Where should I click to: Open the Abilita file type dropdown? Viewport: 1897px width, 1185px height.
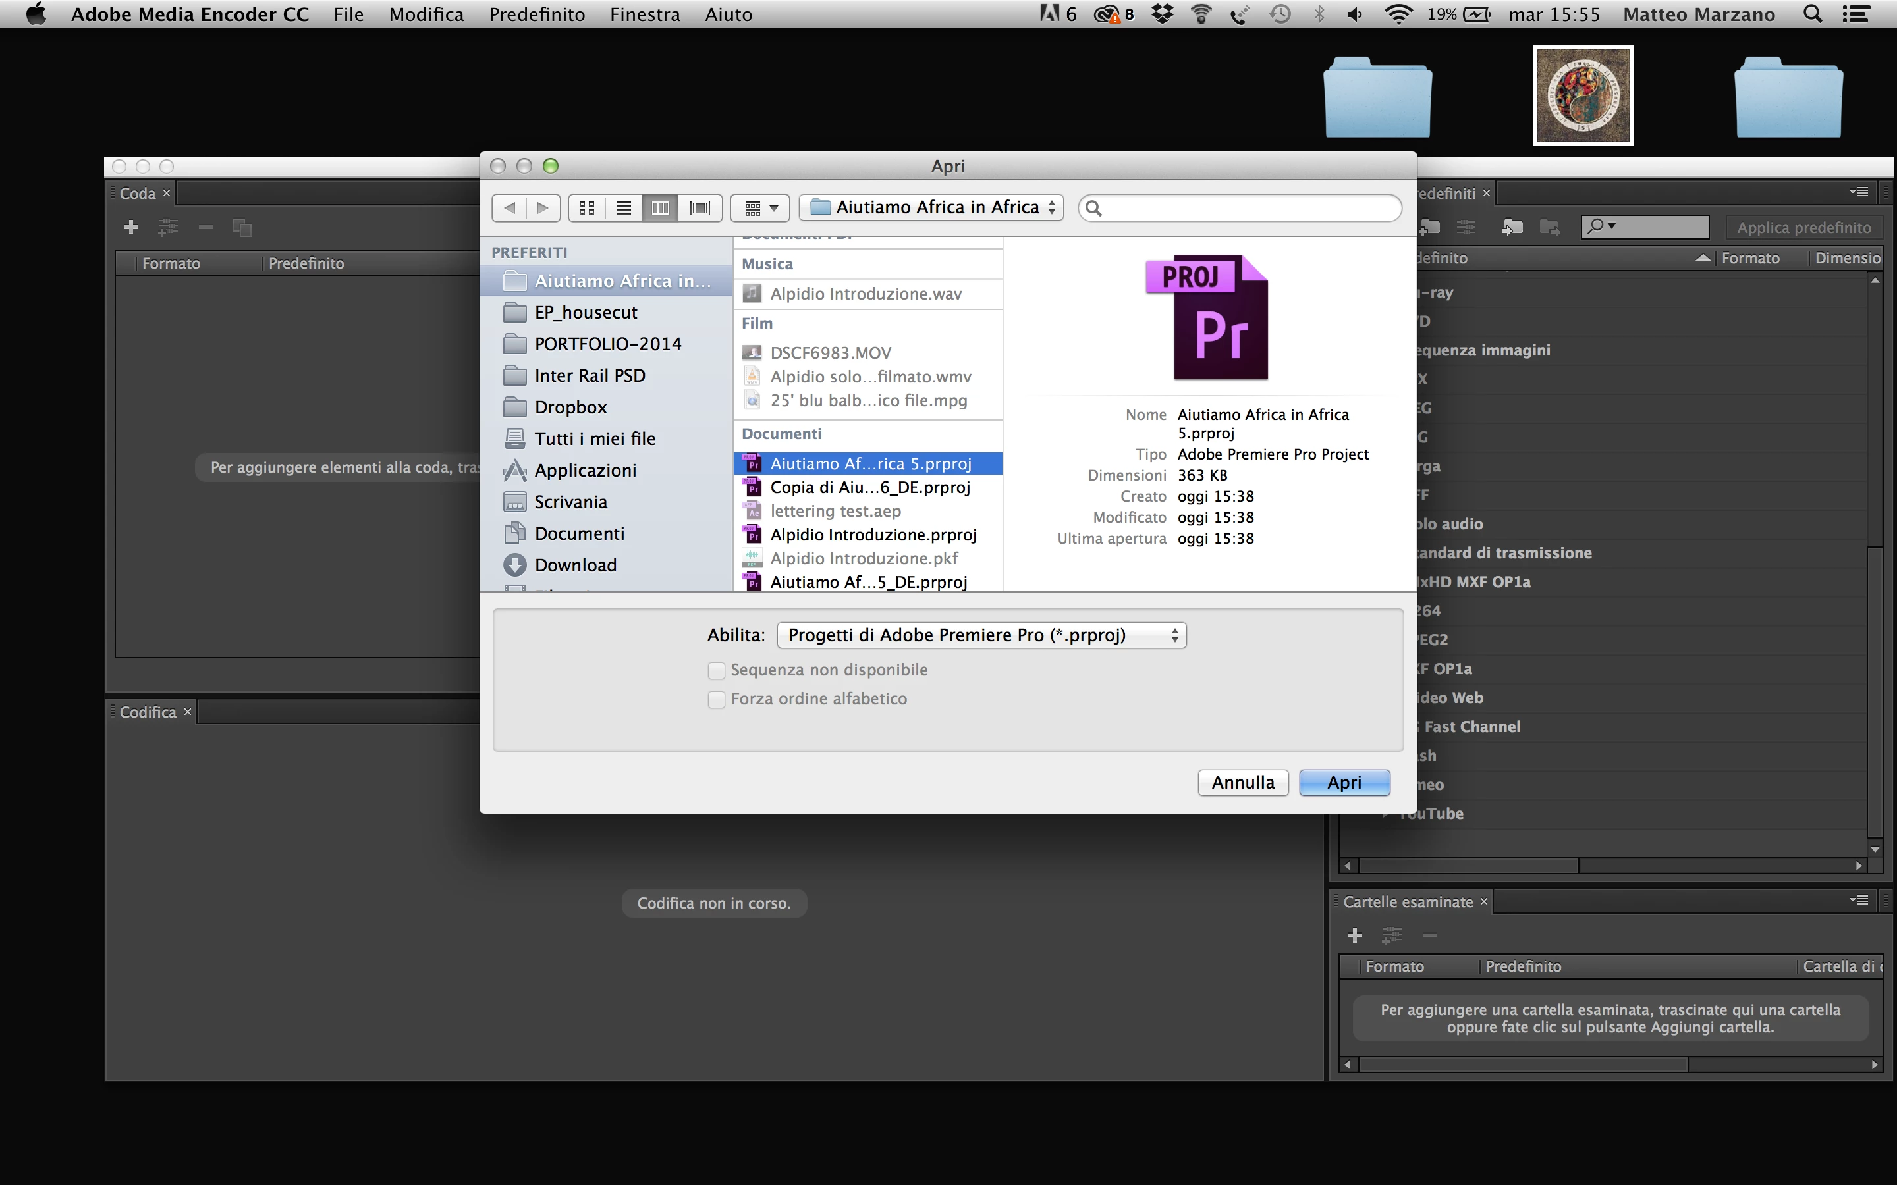coord(981,635)
